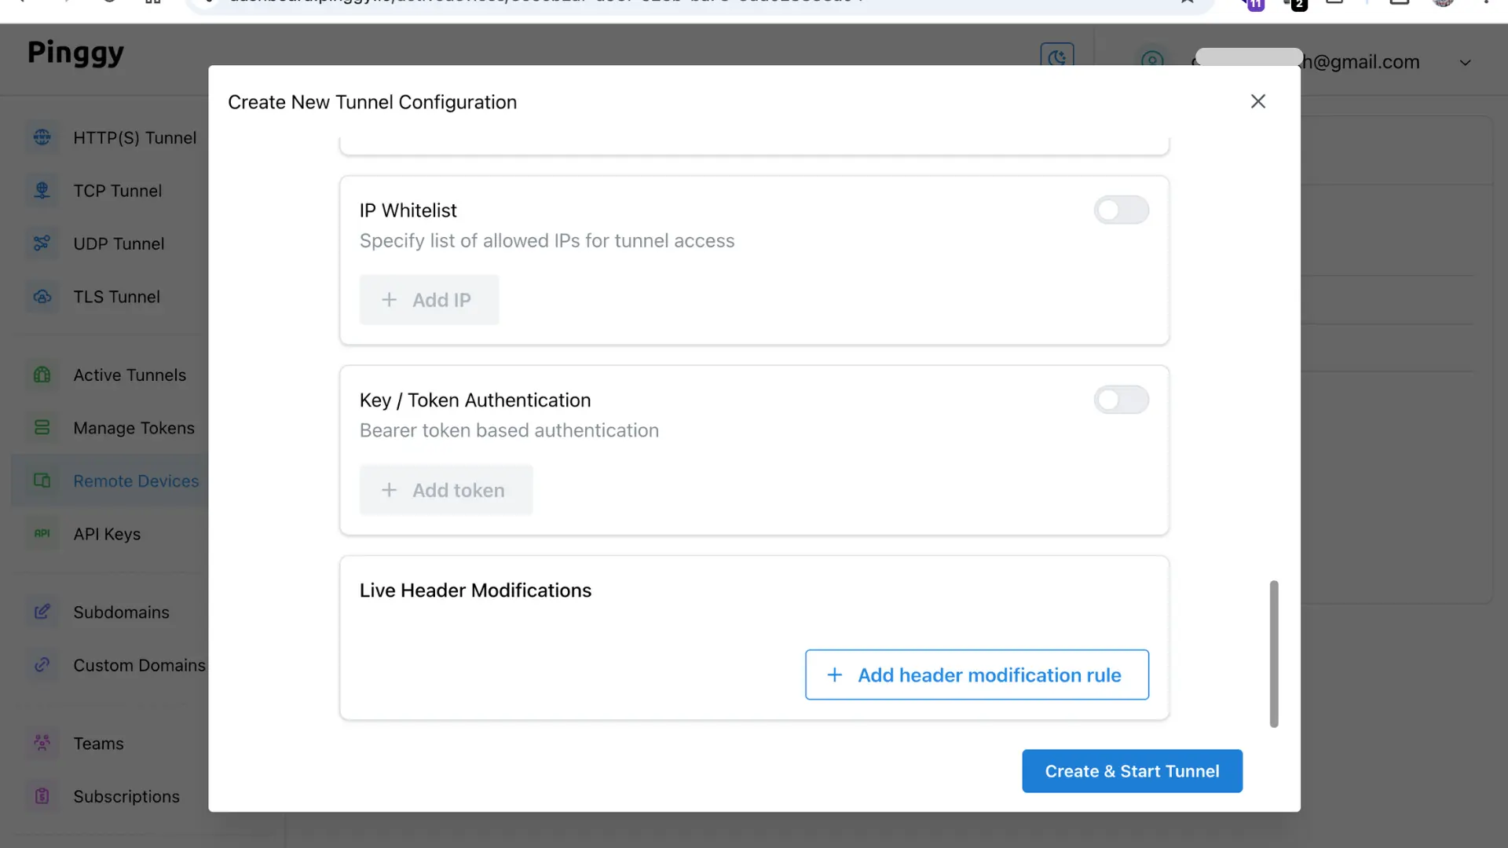Click the TLS Tunnel cloud icon
This screenshot has height=848, width=1508.
(42, 297)
